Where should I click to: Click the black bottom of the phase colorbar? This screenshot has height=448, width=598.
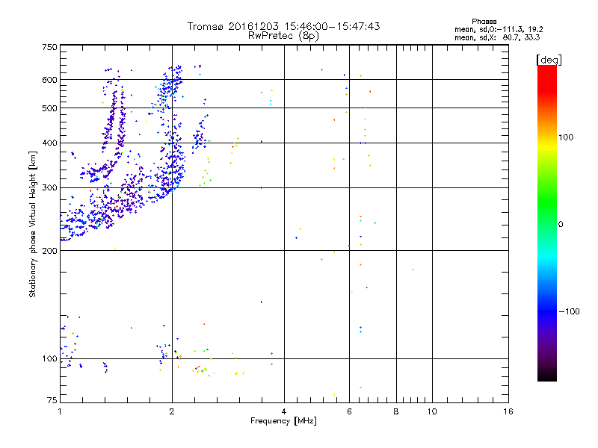547,376
